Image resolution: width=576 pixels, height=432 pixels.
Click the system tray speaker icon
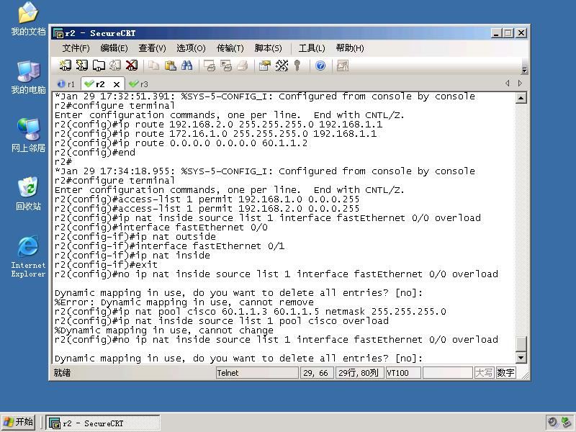click(x=552, y=422)
